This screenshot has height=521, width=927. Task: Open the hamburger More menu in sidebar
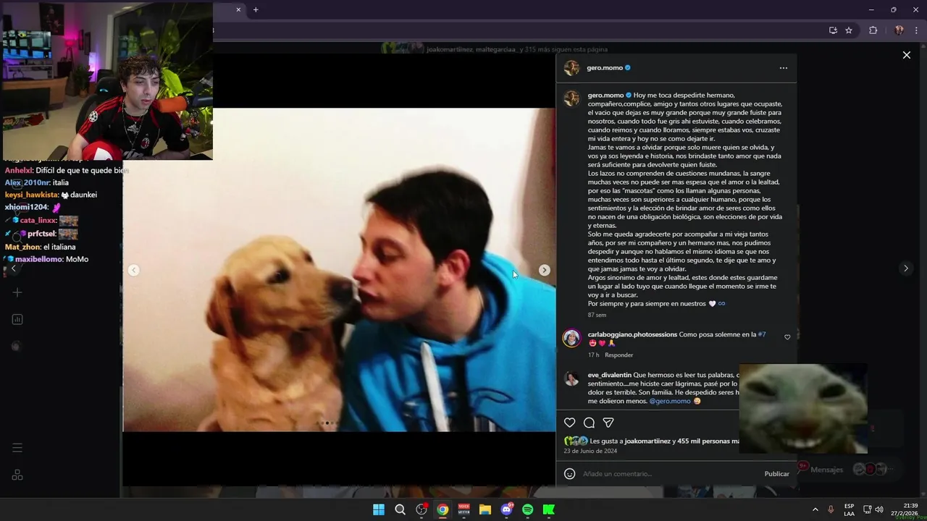click(17, 448)
